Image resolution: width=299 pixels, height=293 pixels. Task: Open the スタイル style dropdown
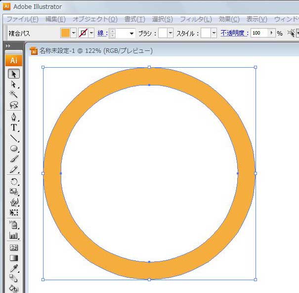point(214,33)
